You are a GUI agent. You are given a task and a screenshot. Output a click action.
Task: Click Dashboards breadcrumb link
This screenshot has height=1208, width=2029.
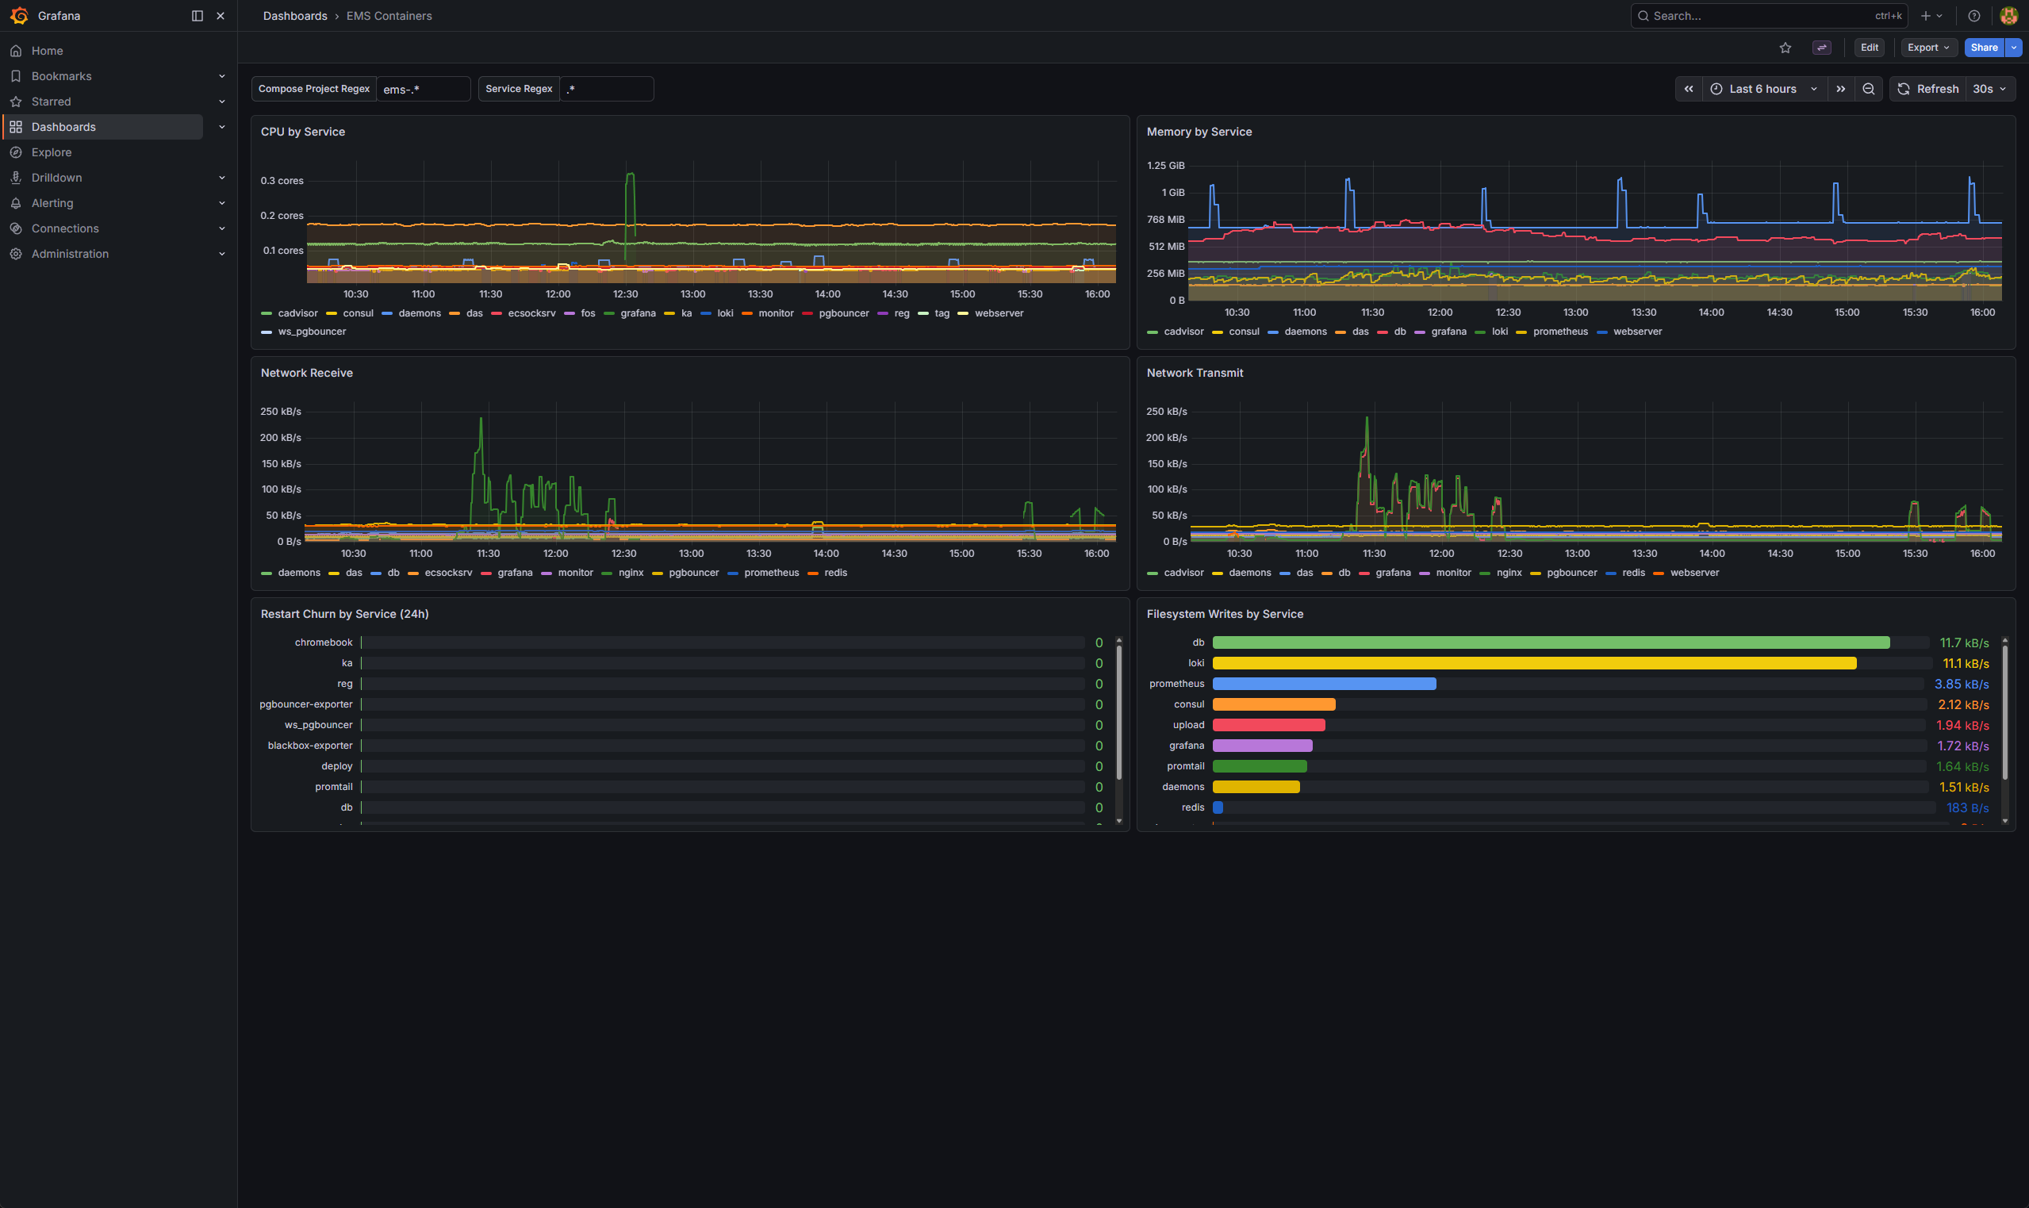(294, 17)
